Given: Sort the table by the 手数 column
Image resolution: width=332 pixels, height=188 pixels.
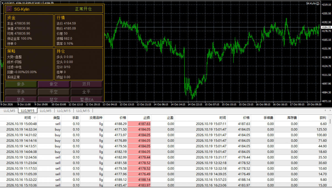Looking at the screenshot, I should (71, 118).
